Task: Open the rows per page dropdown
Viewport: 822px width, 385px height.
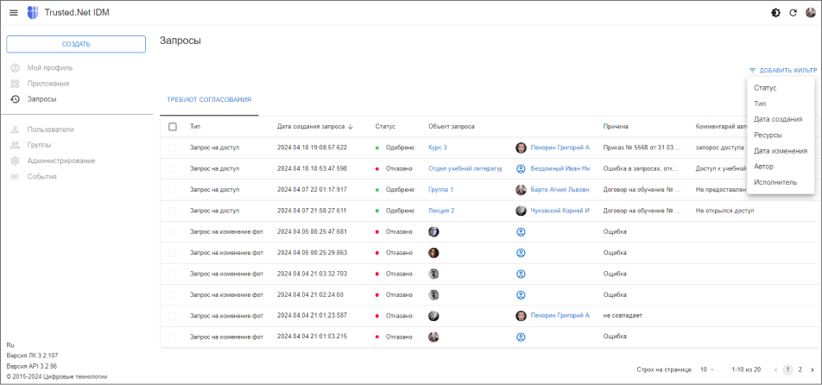Action: [x=707, y=369]
